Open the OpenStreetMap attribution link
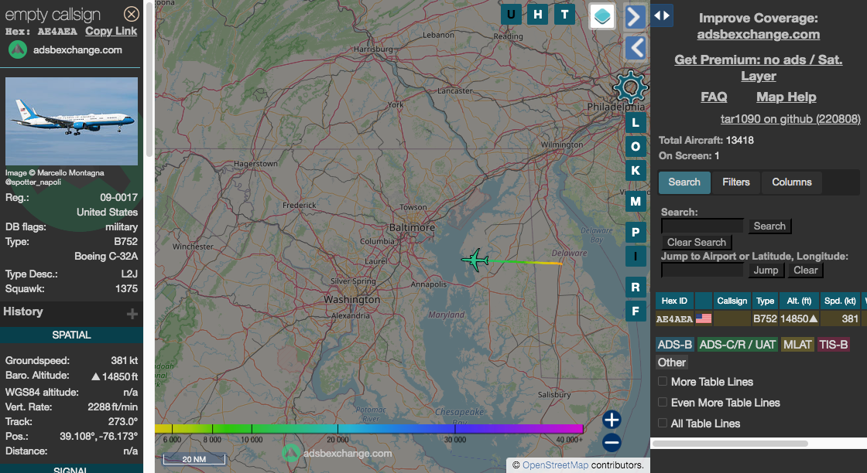The height and width of the screenshot is (473, 867). pos(555,465)
